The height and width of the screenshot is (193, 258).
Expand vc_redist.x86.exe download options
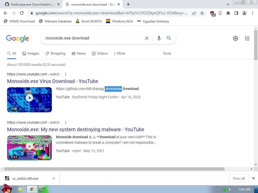(54, 178)
